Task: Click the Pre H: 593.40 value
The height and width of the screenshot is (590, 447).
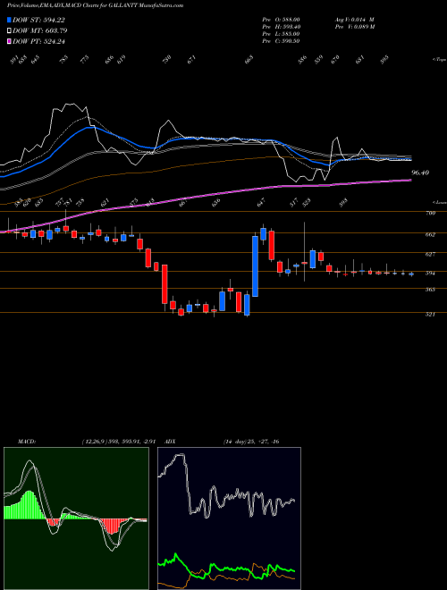Action: (x=281, y=27)
